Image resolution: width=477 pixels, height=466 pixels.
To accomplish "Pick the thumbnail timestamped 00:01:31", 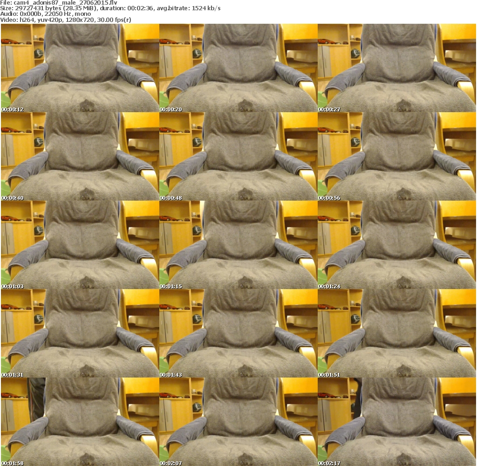I will tap(80, 333).
